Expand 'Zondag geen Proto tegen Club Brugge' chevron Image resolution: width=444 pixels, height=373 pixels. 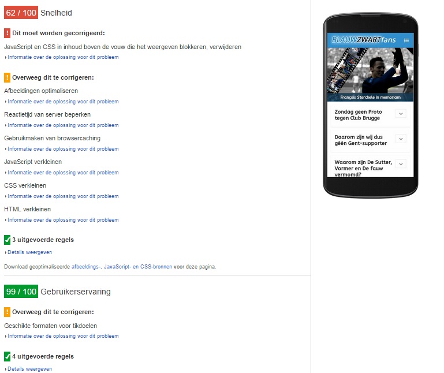(401, 114)
